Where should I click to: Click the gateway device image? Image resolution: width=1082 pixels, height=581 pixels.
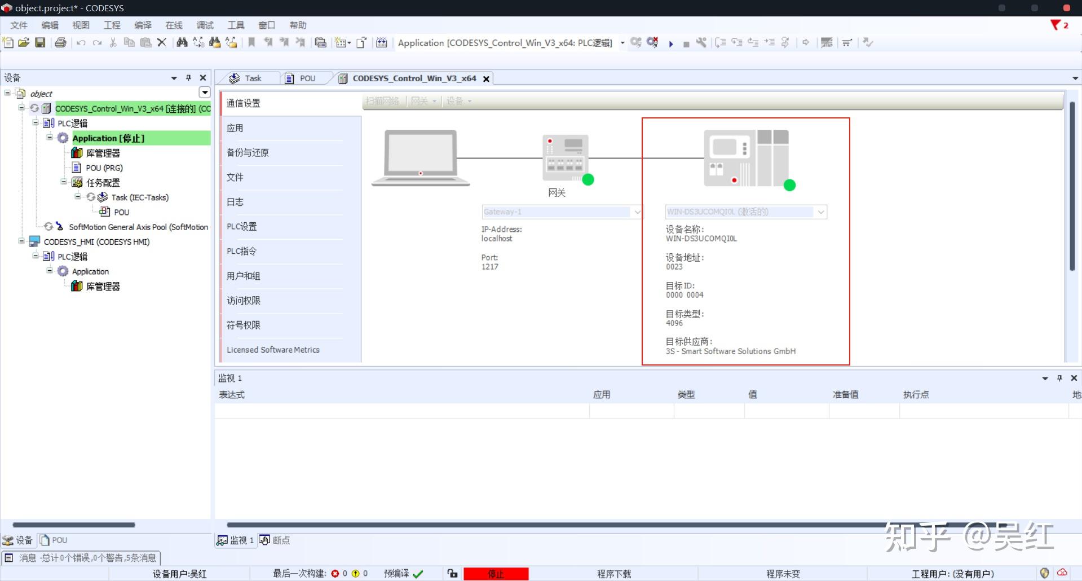(566, 158)
